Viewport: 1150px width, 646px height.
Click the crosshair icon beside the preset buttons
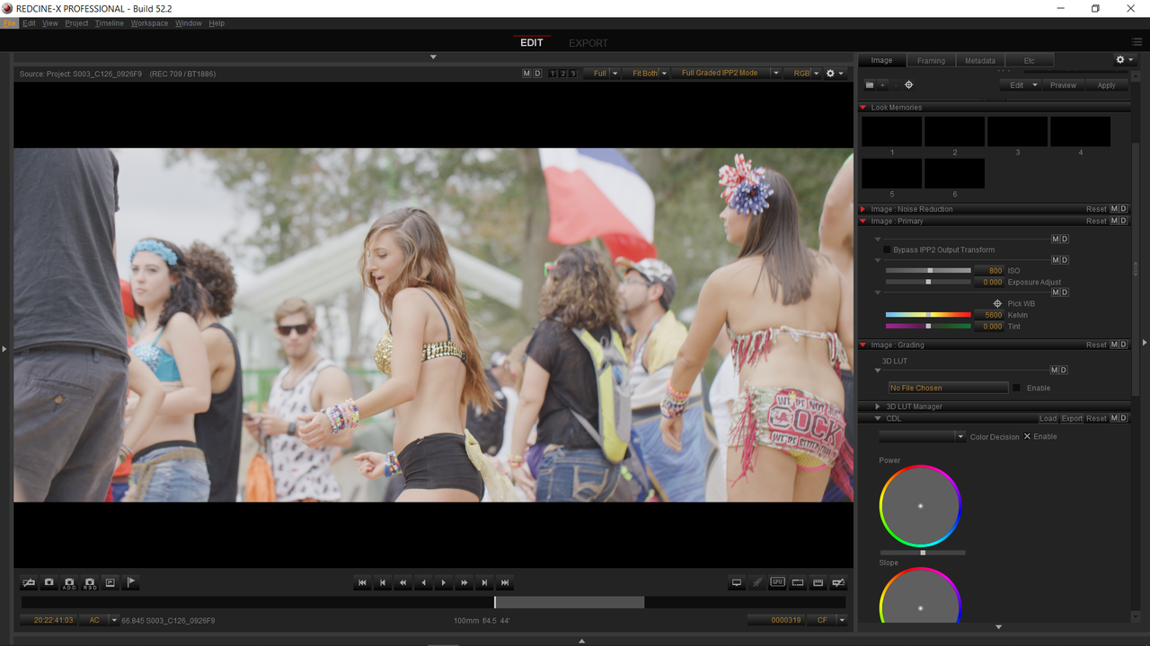909,84
